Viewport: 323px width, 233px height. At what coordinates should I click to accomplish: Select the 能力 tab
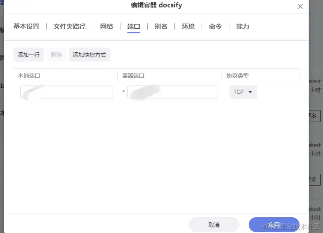click(x=242, y=26)
